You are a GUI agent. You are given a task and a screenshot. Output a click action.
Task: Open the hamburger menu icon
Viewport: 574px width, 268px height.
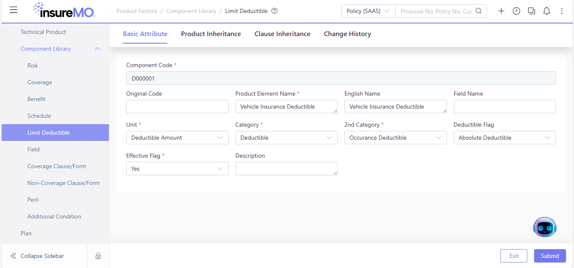tap(13, 10)
